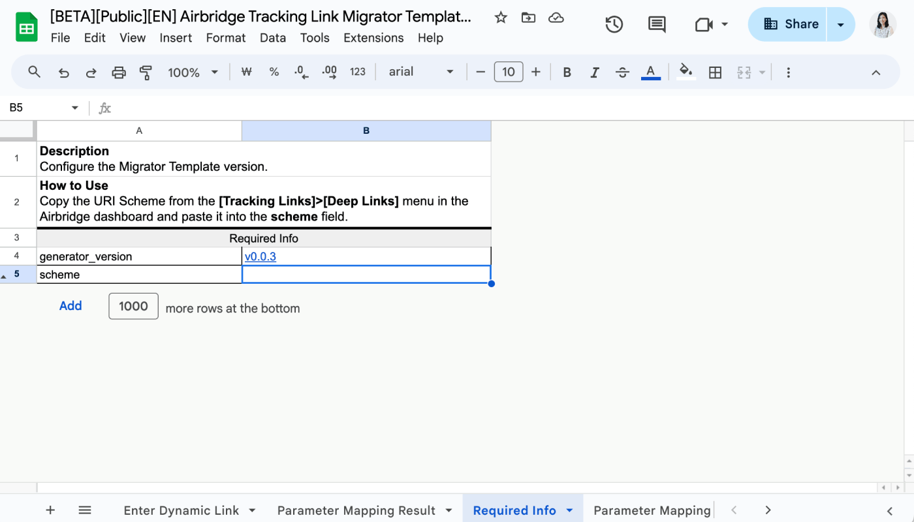This screenshot has width=914, height=522.
Task: Open the Google Sheets home icon
Action: 27,27
